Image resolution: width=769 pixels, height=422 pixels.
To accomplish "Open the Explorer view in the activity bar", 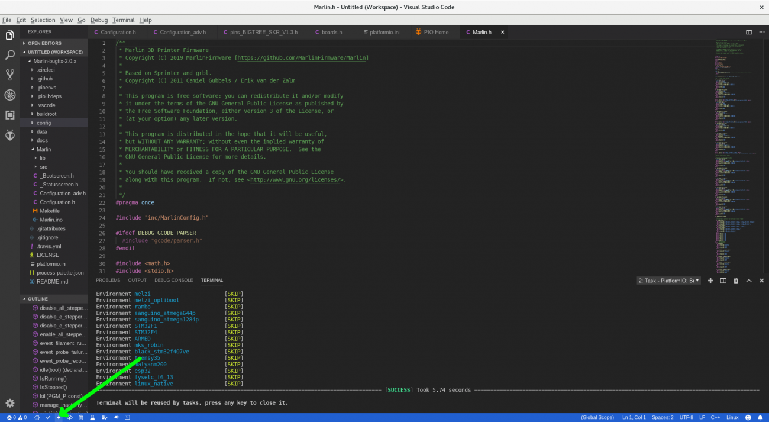I will [9, 36].
